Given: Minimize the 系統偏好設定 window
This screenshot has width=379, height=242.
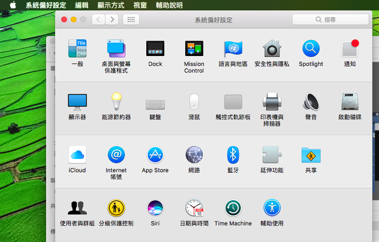Looking at the screenshot, I should point(74,19).
